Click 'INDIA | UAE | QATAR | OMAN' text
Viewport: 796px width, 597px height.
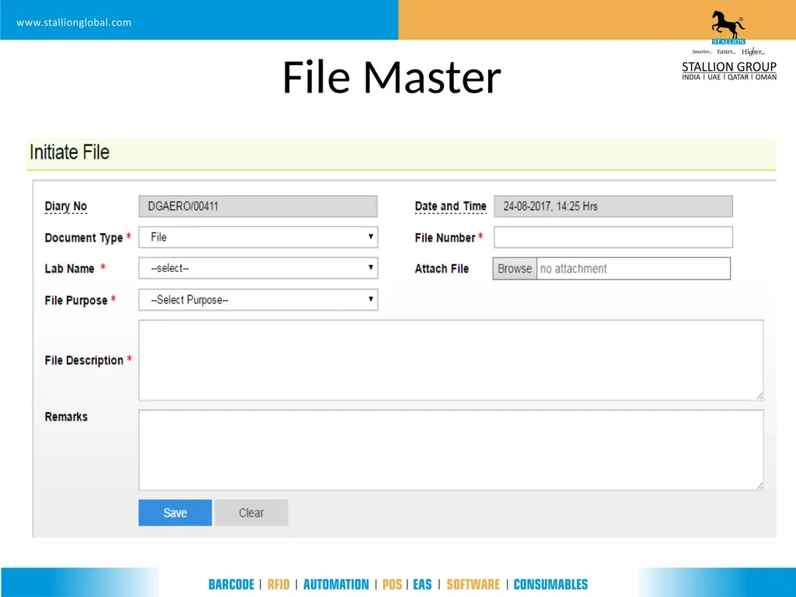(729, 77)
